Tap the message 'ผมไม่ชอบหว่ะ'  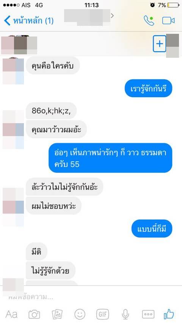[x=53, y=206]
